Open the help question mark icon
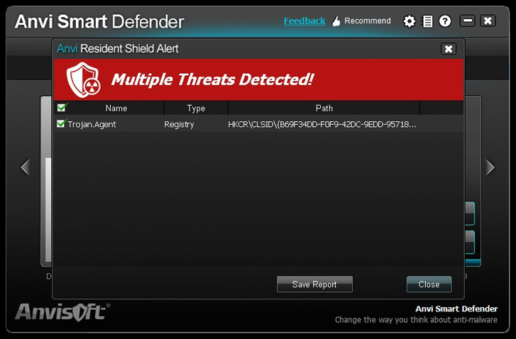 pyautogui.click(x=445, y=22)
